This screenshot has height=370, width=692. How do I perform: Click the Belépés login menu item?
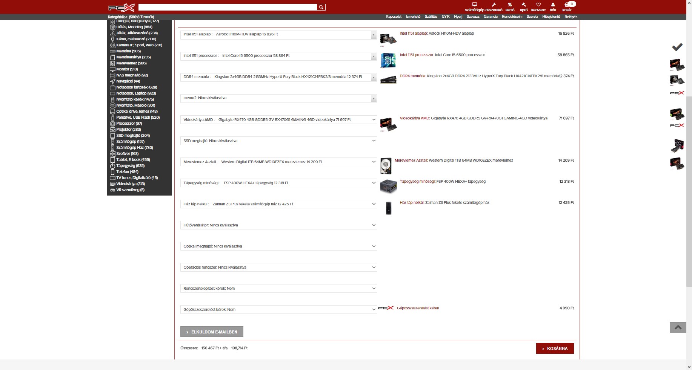[571, 17]
